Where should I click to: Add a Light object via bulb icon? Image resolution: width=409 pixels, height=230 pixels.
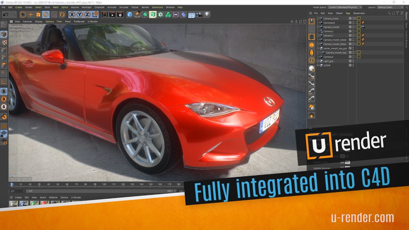[207, 14]
